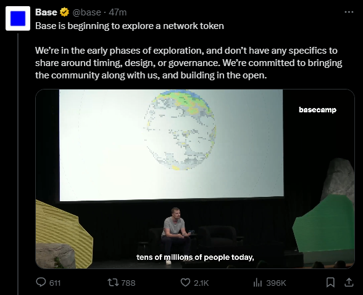This screenshot has width=363, height=295.
Task: Bookmark this Base post
Action: 330,283
